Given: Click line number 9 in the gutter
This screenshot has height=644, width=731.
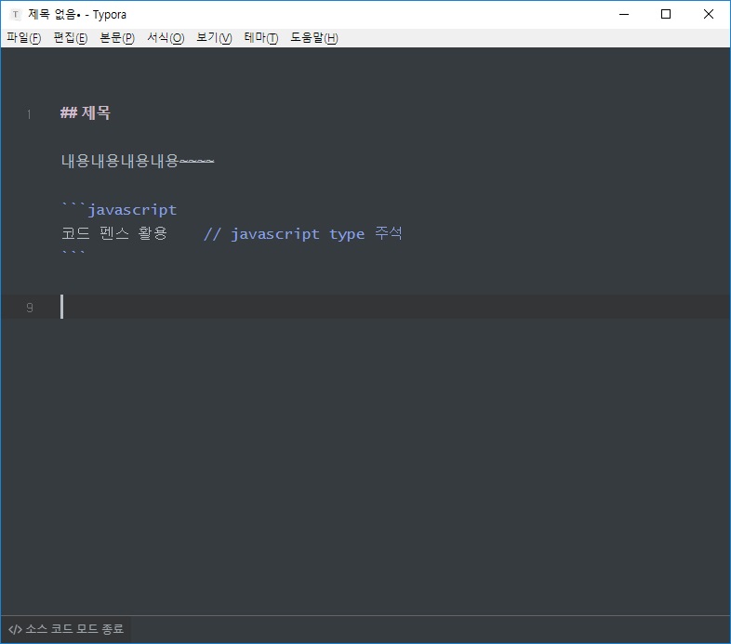Looking at the screenshot, I should [30, 308].
